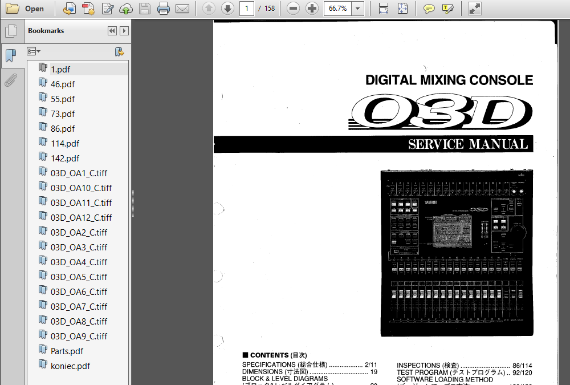Click the Create PDF icon
This screenshot has width=570, height=385.
[88, 9]
